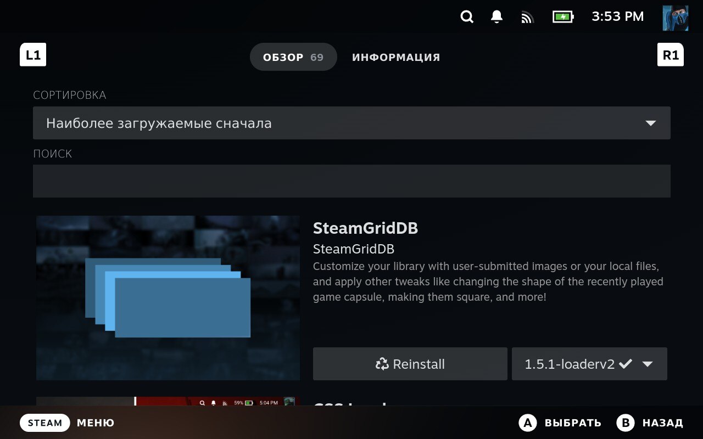This screenshot has width=703, height=439.
Task: Click the R1 bumper glyph
Action: 671,55
